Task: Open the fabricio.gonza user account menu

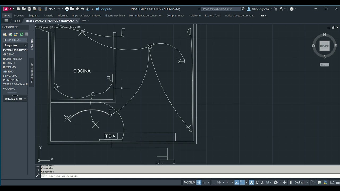Action: click(x=260, y=9)
